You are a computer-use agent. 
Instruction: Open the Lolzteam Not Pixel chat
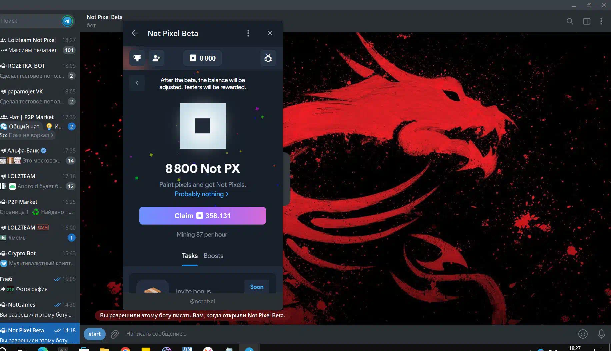(40, 45)
